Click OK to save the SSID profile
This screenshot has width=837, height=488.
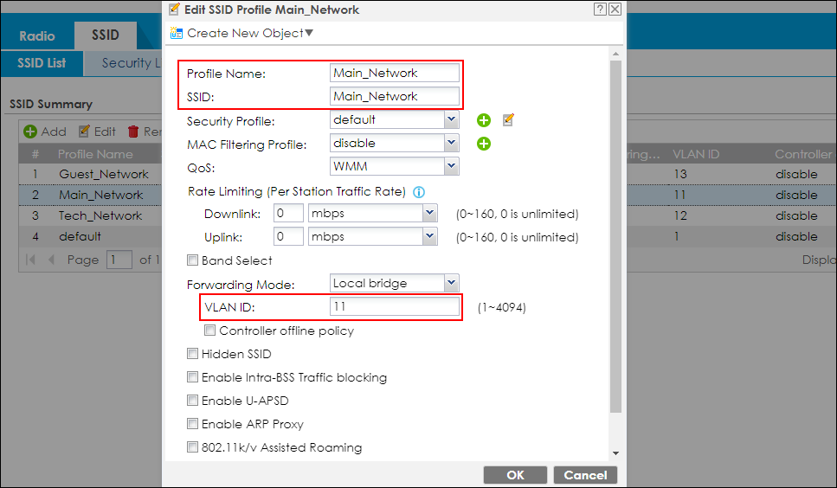[515, 475]
